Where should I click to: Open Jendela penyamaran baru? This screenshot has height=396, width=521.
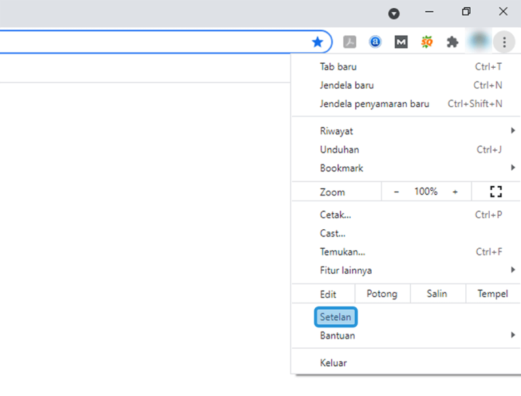406,104
